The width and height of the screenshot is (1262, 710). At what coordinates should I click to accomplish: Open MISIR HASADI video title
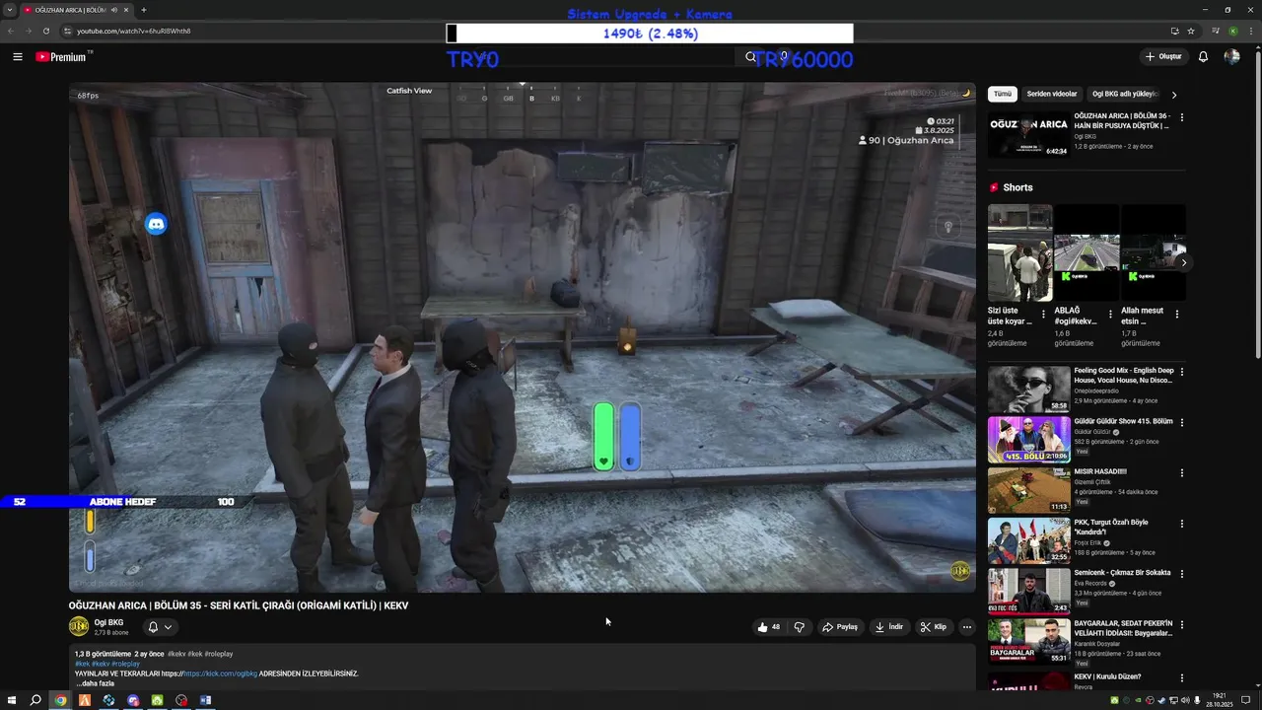click(1099, 471)
